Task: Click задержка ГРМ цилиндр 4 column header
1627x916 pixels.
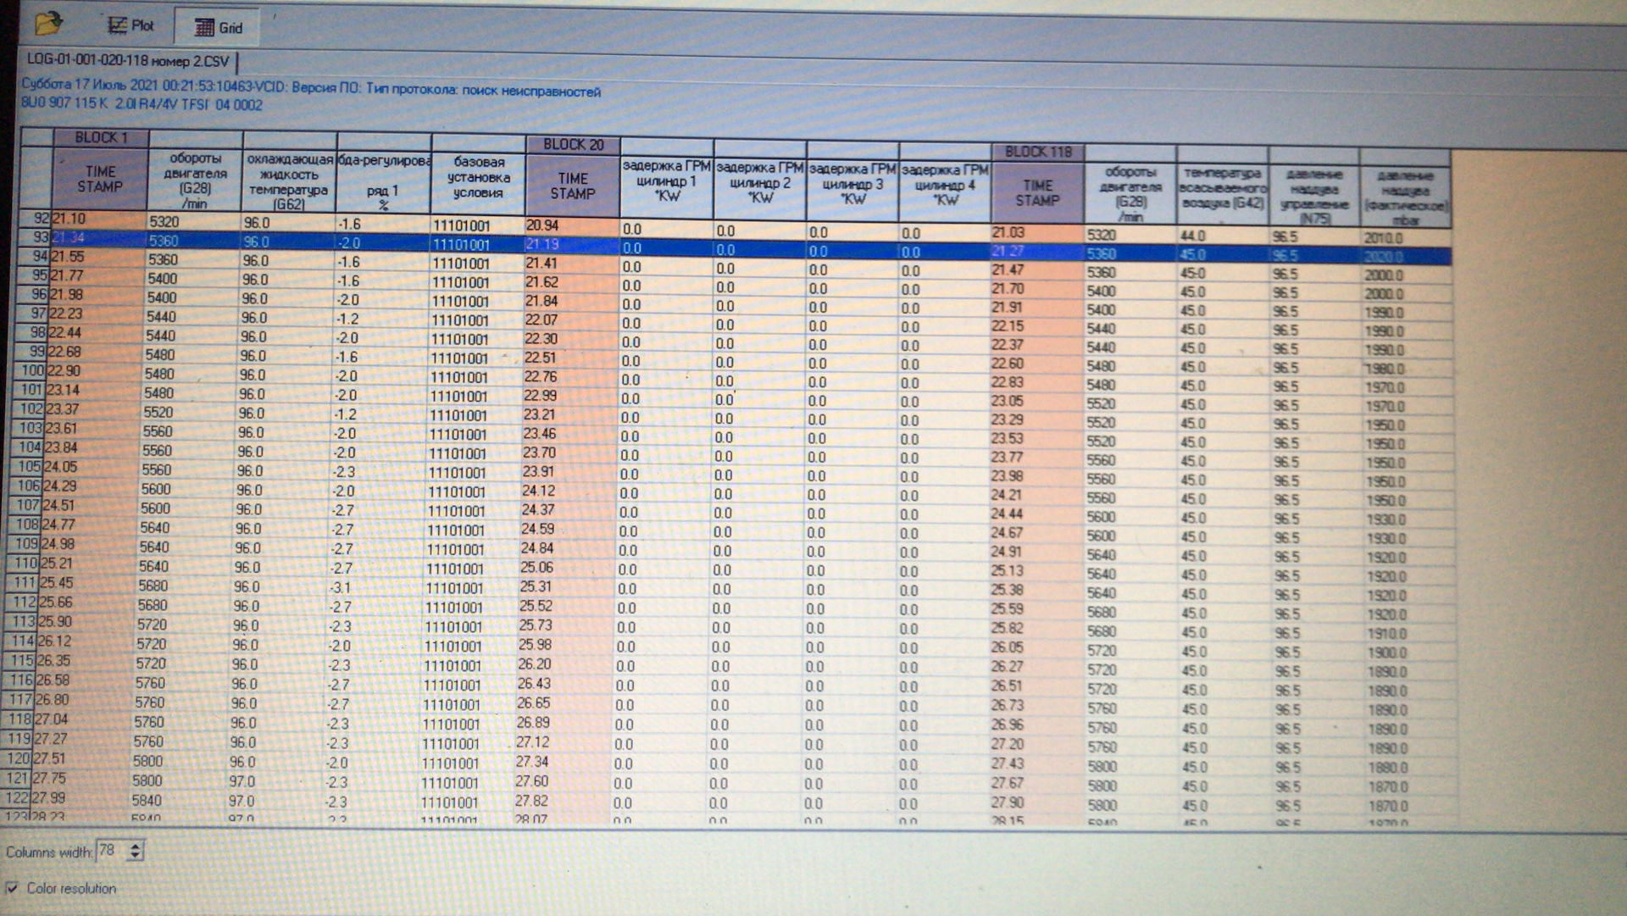Action: [x=945, y=185]
